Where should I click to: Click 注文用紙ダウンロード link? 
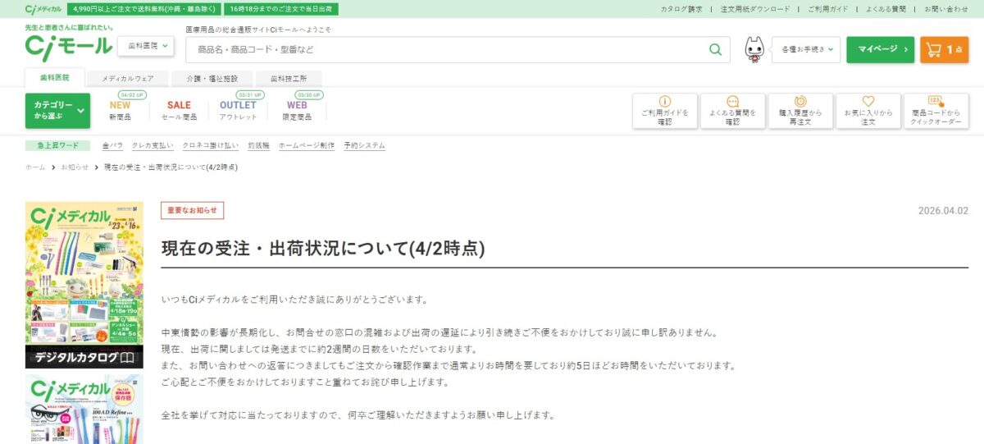pyautogui.click(x=755, y=9)
